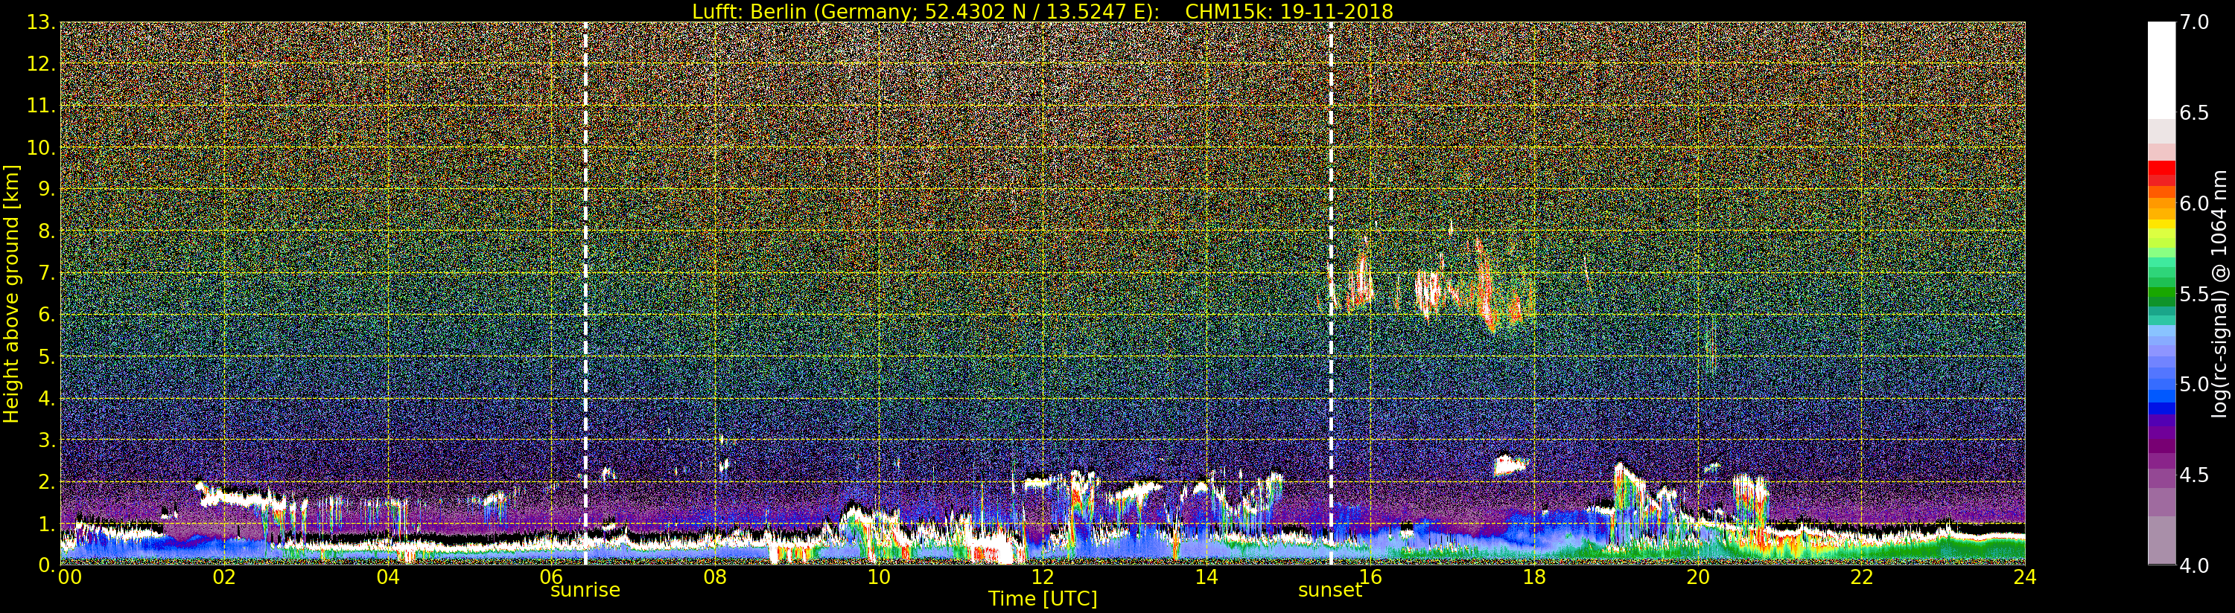
Task: Click the time axis tick '18'
Action: click(1534, 577)
